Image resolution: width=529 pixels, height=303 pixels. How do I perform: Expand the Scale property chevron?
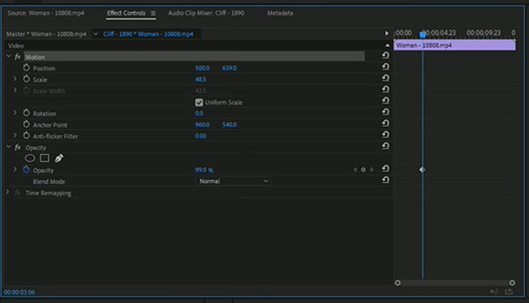click(x=15, y=79)
